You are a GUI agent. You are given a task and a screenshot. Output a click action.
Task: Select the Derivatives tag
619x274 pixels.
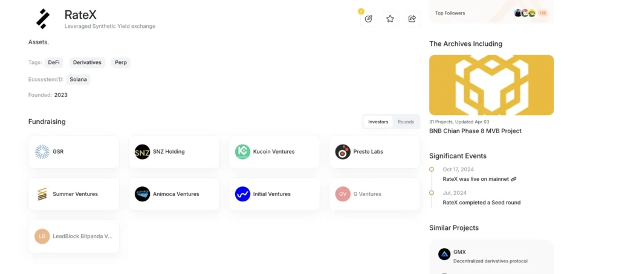pyautogui.click(x=87, y=62)
